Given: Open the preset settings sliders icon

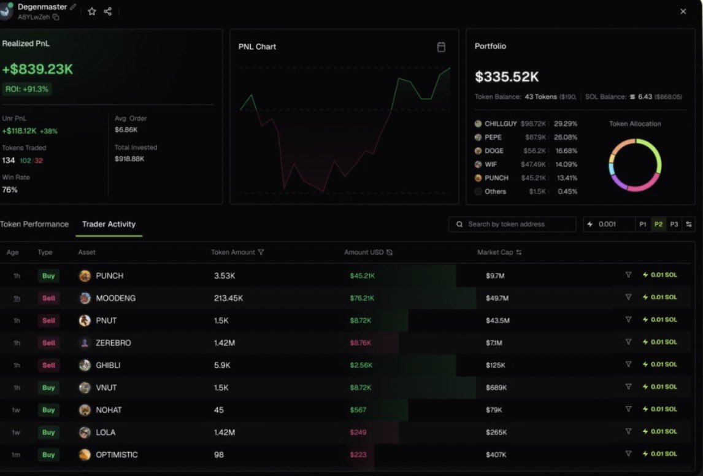Looking at the screenshot, I should coord(689,224).
